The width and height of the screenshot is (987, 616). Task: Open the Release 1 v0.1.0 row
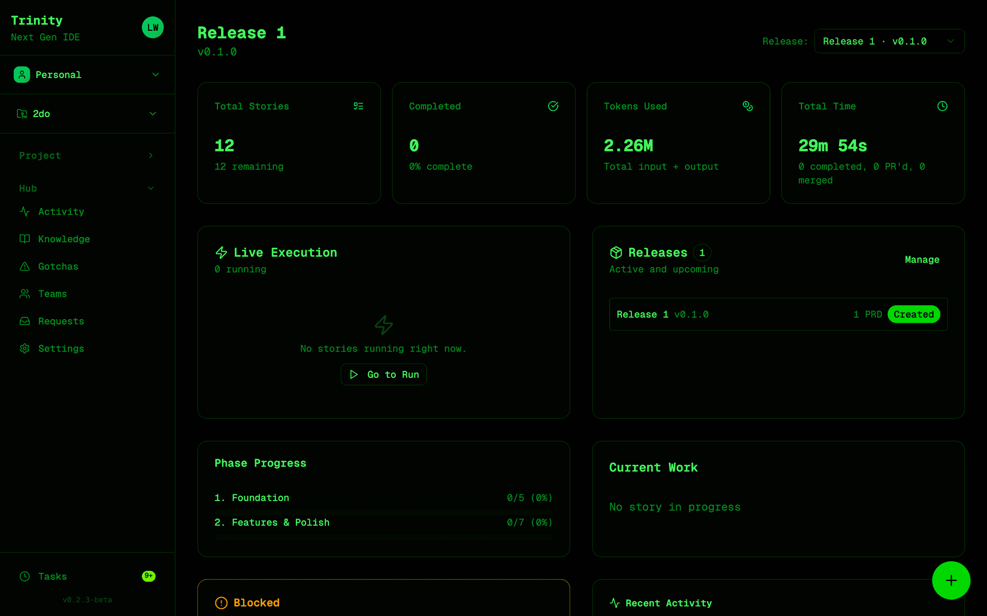(x=778, y=314)
